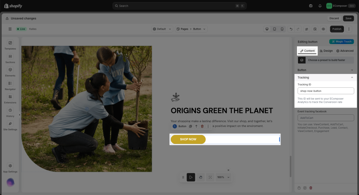This screenshot has height=195, width=359.
Task: Collapse the Tracking section
Action: click(x=352, y=78)
